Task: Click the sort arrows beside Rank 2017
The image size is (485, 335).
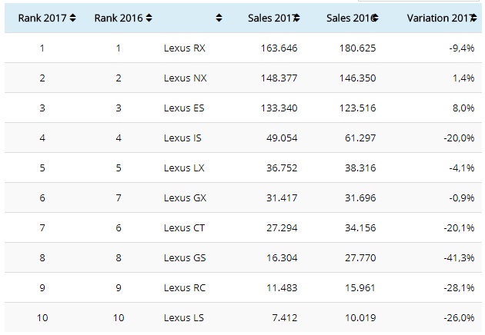Action: 73,18
